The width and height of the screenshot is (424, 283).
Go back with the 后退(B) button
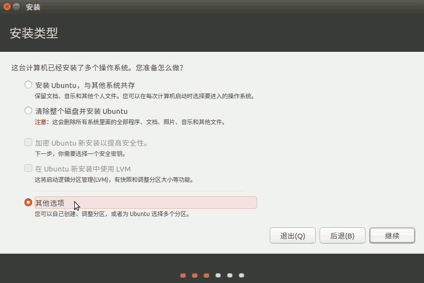(343, 236)
